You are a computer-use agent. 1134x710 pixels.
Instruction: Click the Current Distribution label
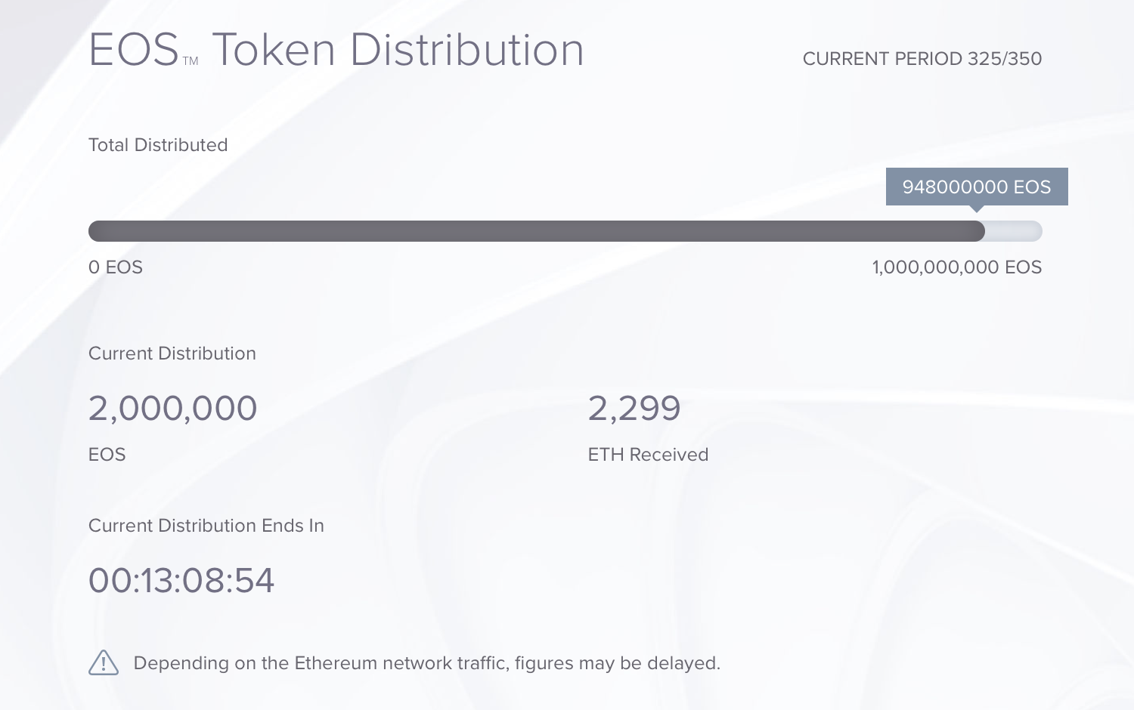(x=172, y=353)
